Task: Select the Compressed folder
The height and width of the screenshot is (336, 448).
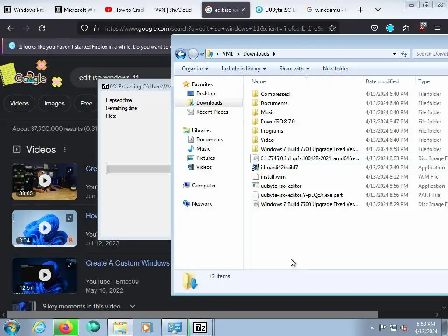Action: click(x=275, y=94)
